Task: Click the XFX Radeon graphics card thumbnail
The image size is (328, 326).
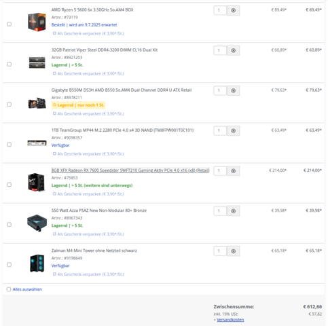Action: click(36, 183)
